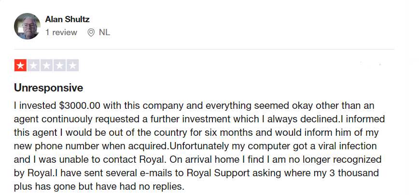The image size is (419, 195).
Task: Select the fifth star in the rating
Action: (72, 66)
